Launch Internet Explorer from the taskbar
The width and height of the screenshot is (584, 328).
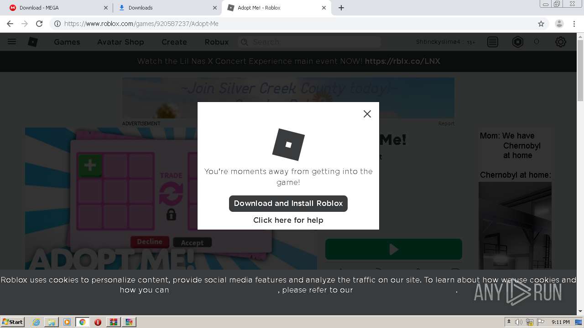(36, 322)
